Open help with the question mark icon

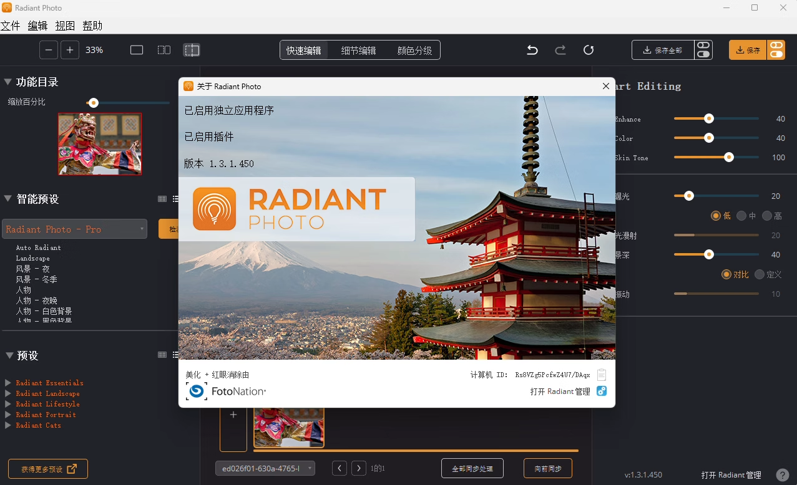pyautogui.click(x=782, y=474)
